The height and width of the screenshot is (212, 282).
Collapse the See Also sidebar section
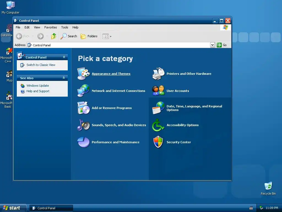(64, 78)
